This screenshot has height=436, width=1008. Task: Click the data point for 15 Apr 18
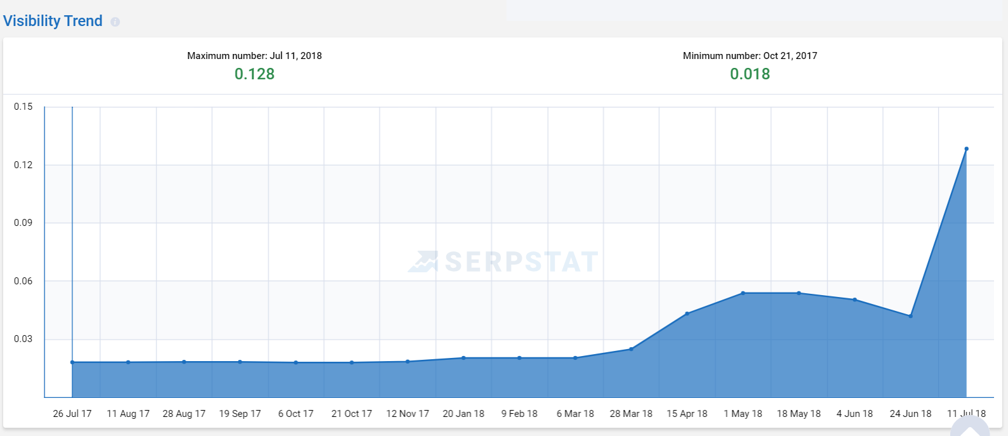[687, 314]
